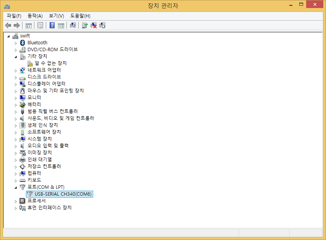Select the 알 수 없는 장치 entry
This screenshot has height=240, width=326.
(50, 63)
